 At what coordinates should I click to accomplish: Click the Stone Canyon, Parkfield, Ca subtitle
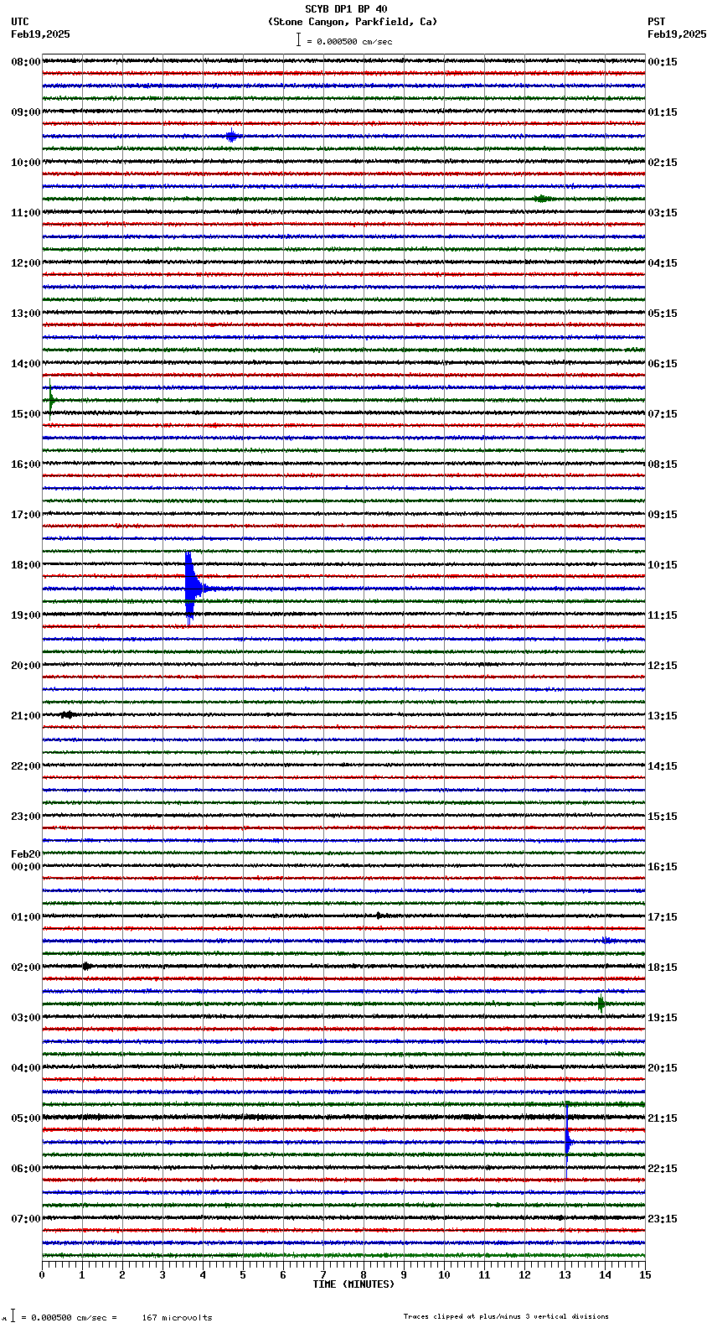[x=353, y=22]
